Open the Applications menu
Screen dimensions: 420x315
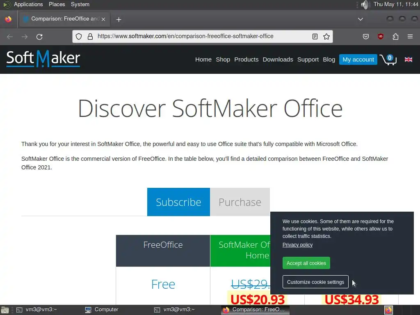[x=28, y=4]
